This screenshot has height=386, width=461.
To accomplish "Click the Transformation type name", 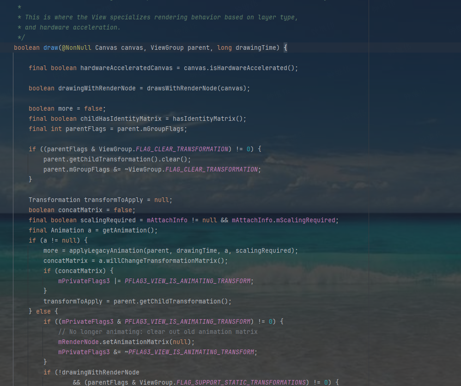I will coord(55,200).
